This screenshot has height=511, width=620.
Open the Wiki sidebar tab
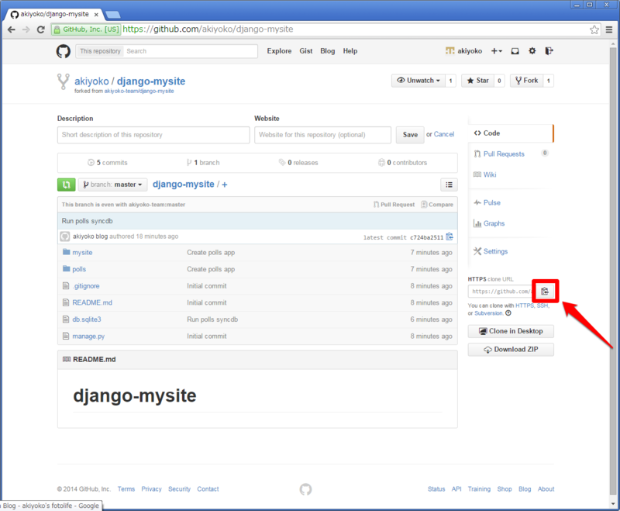(485, 174)
